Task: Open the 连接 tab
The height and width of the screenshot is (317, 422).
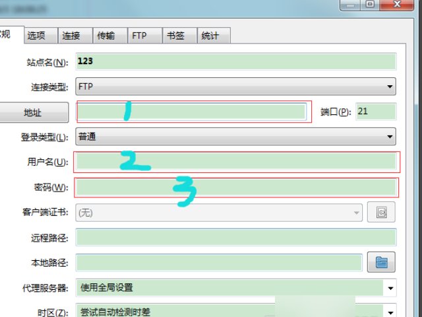Action: pyautogui.click(x=76, y=35)
